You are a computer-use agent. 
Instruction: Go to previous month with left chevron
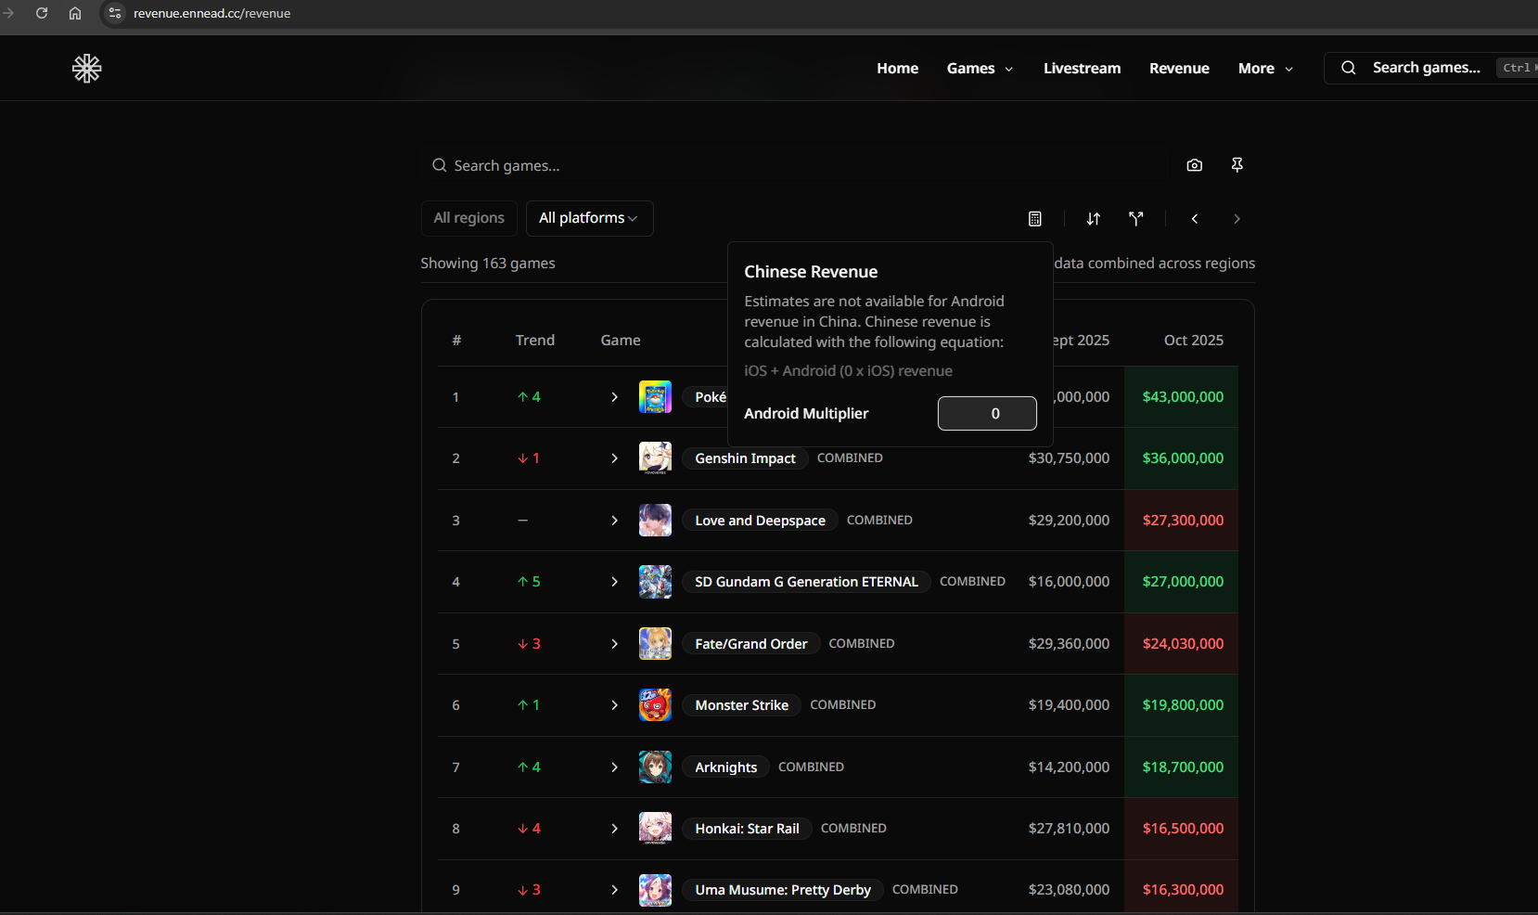point(1195,219)
